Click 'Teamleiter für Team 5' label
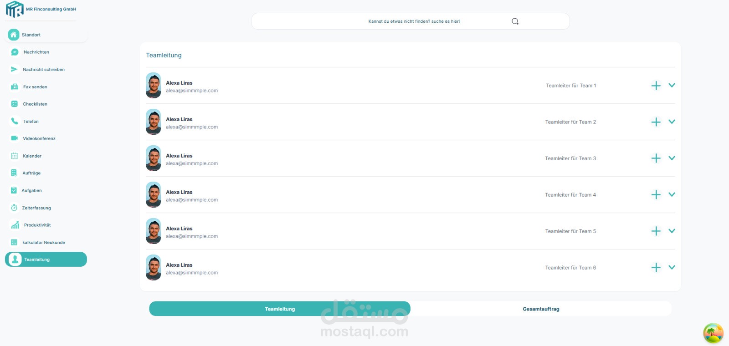 570,231
